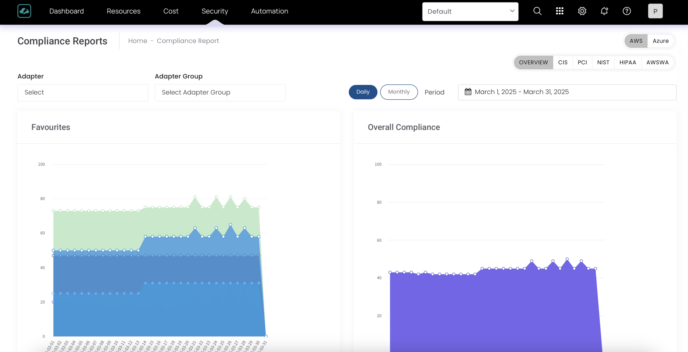The width and height of the screenshot is (688, 352).
Task: Go to Home breadcrumb link
Action: [x=138, y=41]
